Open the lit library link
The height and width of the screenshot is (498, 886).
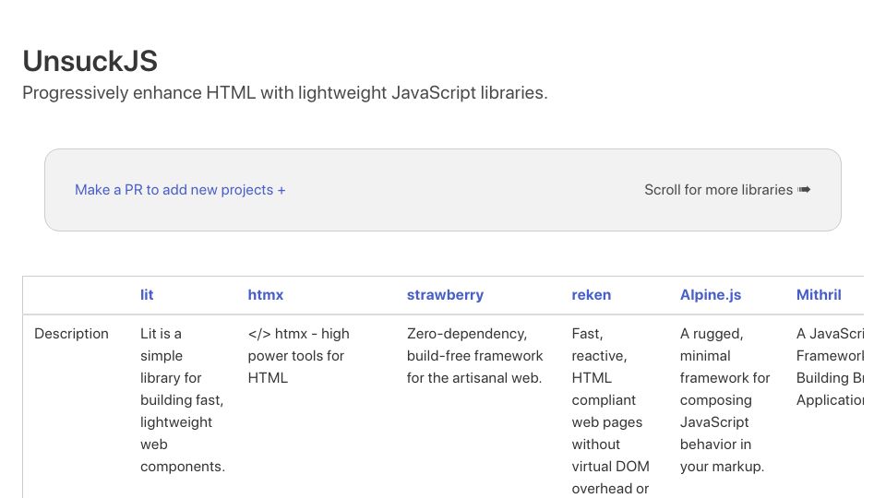pos(147,295)
